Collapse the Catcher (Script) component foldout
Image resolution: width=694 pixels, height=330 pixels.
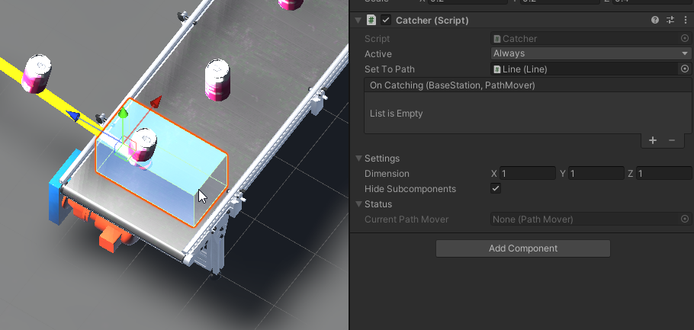(x=358, y=21)
